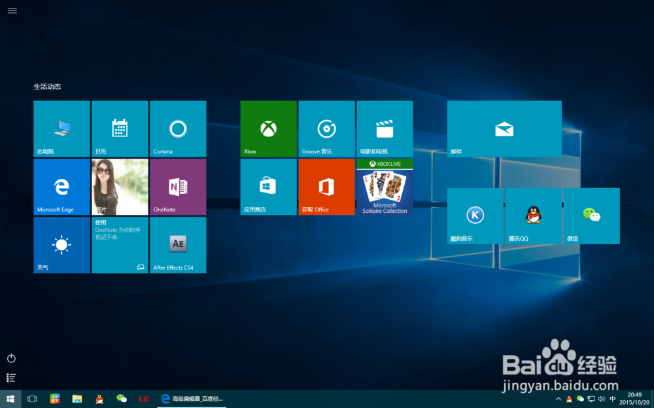The height and width of the screenshot is (408, 654).
Task: Open the red Le icon on taskbar
Action: coord(144,399)
